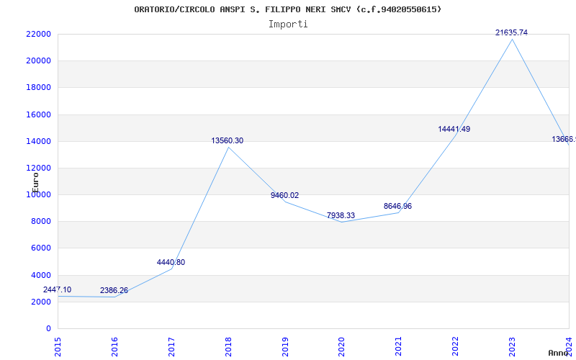Click the 6000 y-axis tick label

40,248
